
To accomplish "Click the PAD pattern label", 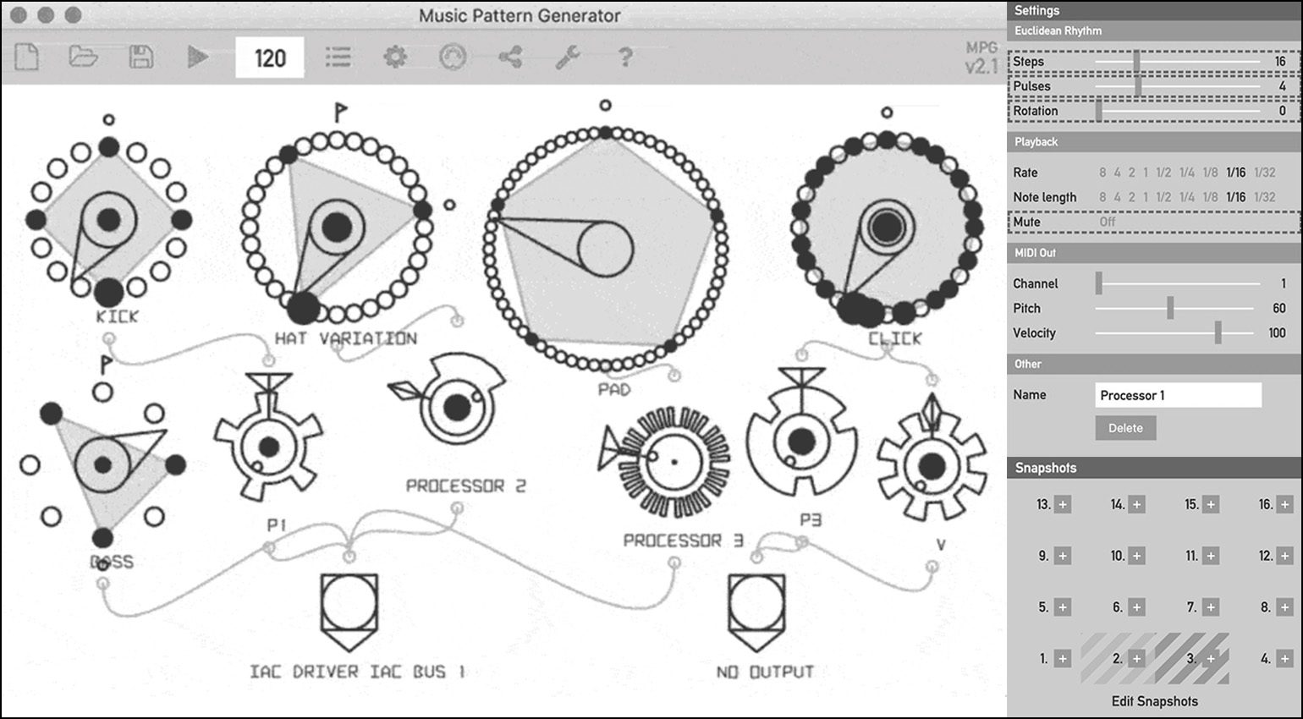I will 614,390.
